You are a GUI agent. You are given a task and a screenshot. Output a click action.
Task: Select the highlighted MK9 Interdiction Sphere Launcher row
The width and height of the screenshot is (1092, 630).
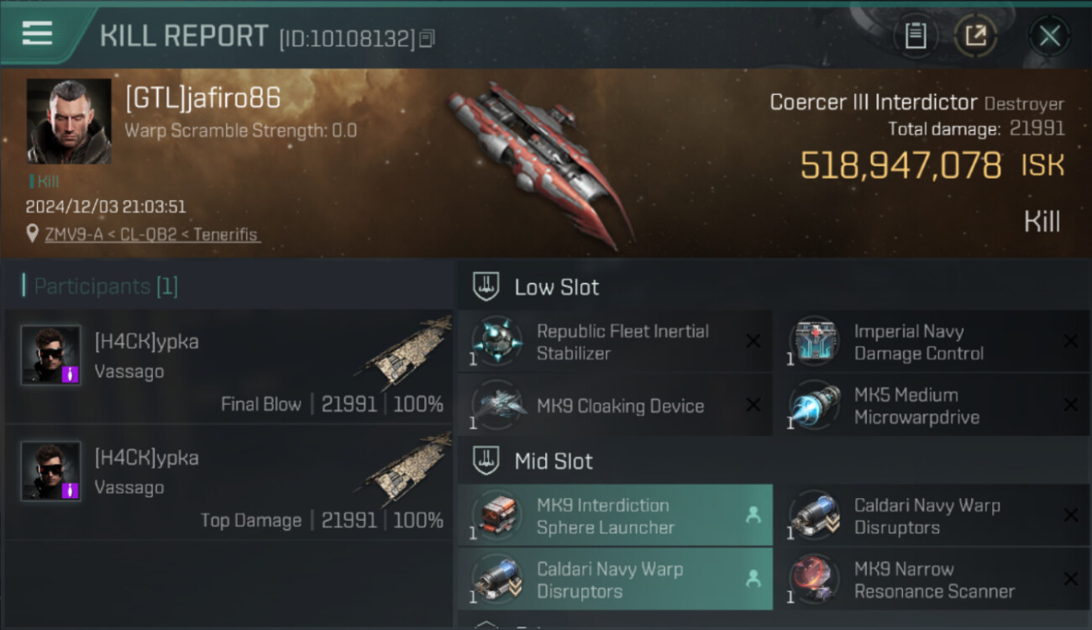click(x=615, y=516)
